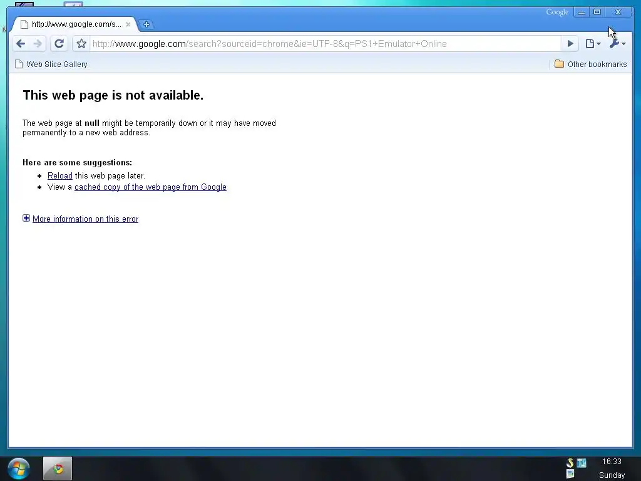Click the blue system tray icon beside the S icon
641x481 pixels.
tap(582, 463)
